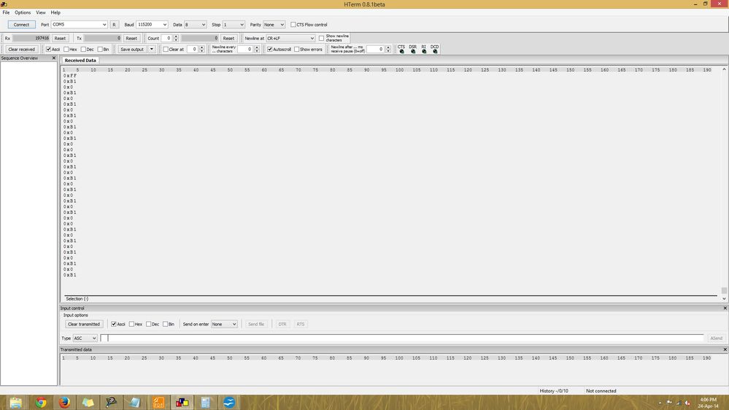Open the Port dropdown showing COM5
Image resolution: width=729 pixels, height=410 pixels.
(79, 25)
